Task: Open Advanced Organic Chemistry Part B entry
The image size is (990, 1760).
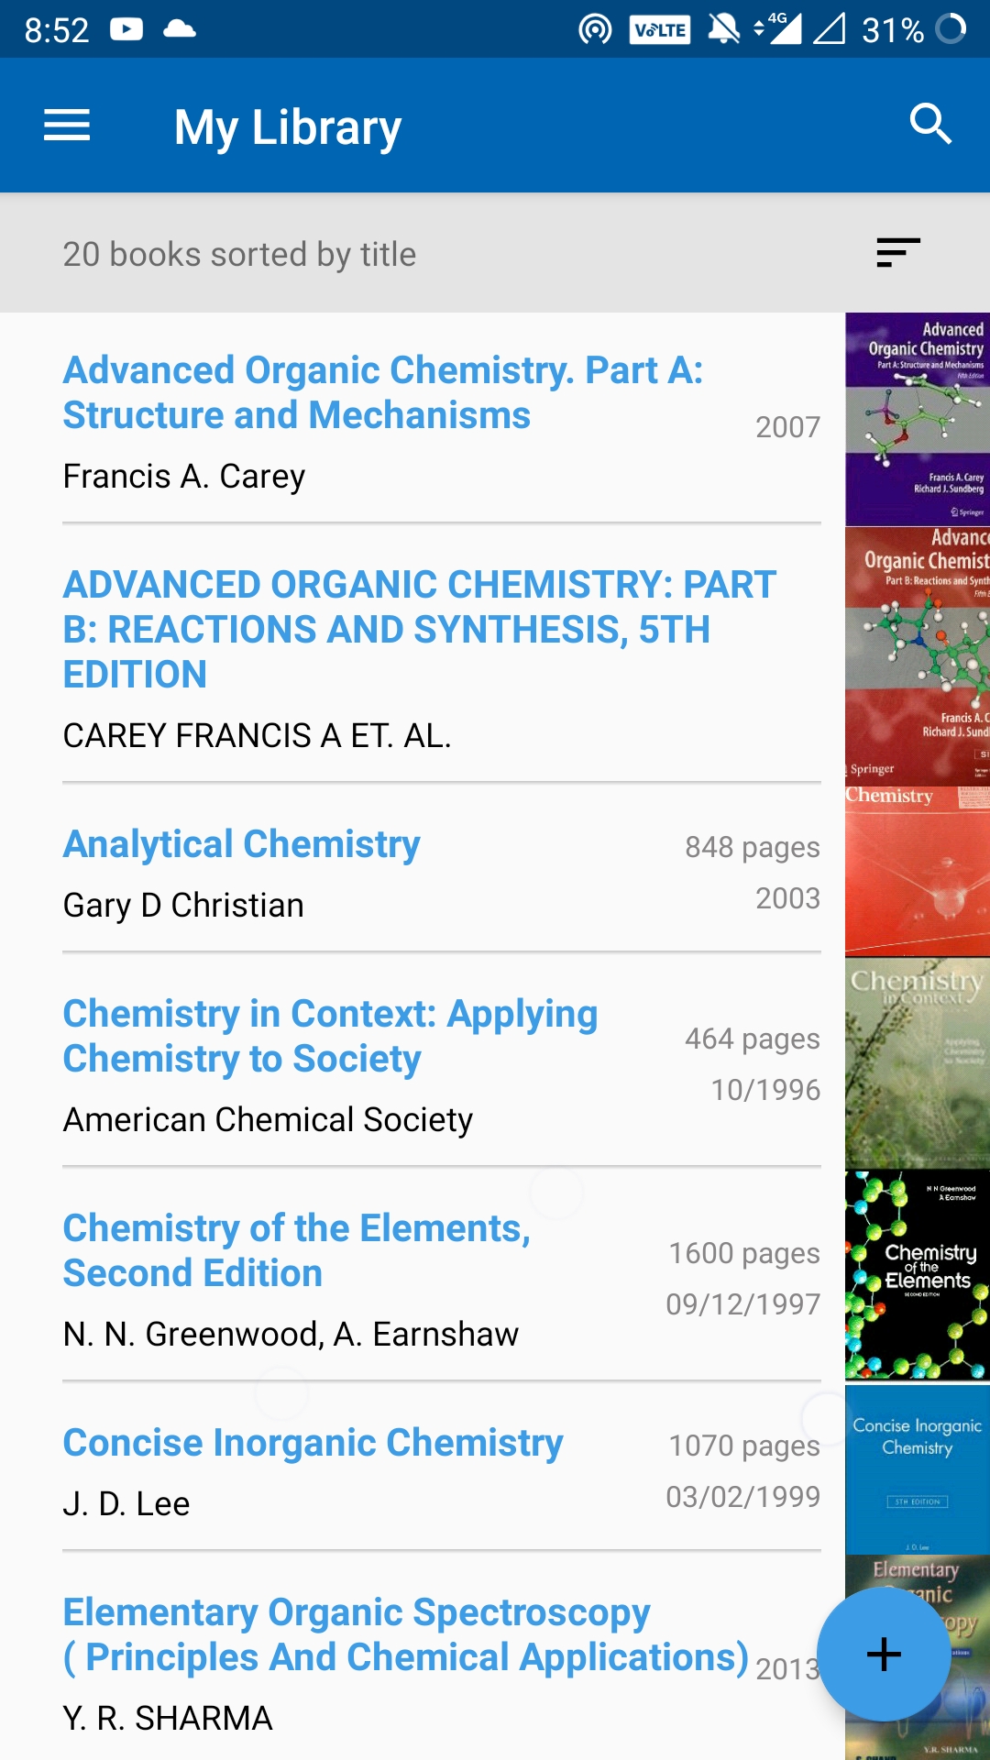Action: coord(419,629)
